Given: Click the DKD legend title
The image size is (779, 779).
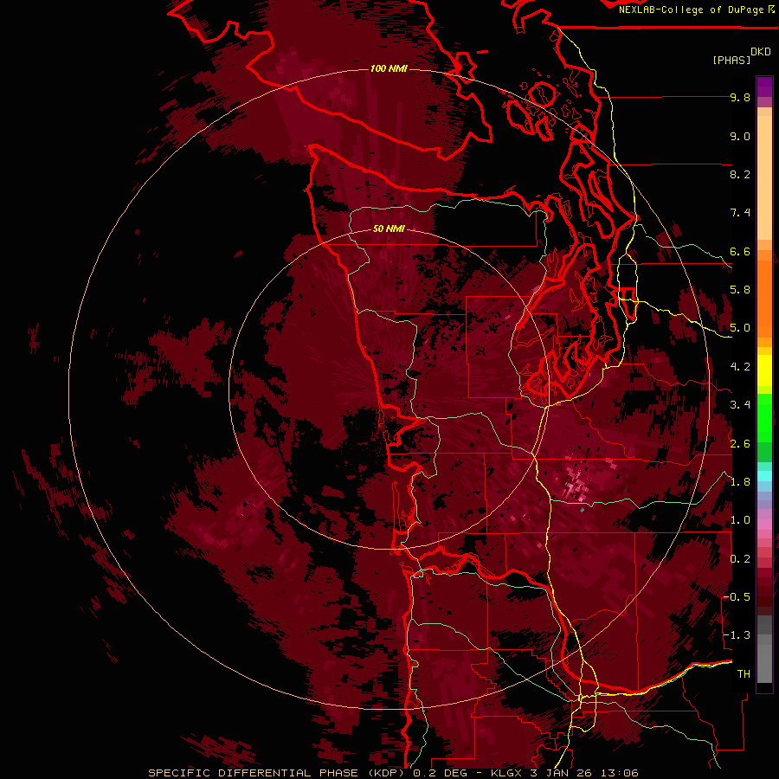Looking at the screenshot, I should (761, 52).
